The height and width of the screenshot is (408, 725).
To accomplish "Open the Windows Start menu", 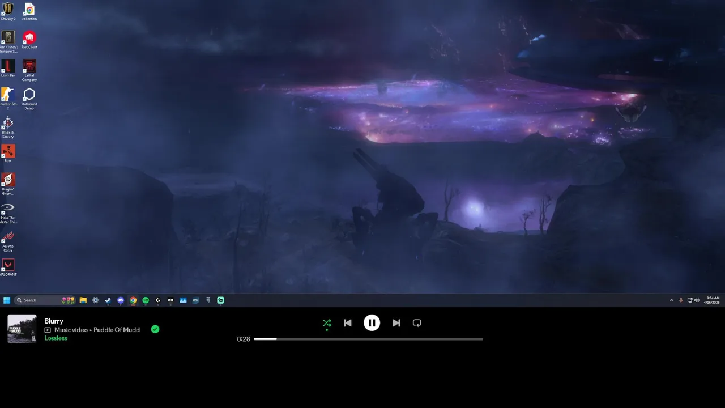I will pyautogui.click(x=7, y=300).
